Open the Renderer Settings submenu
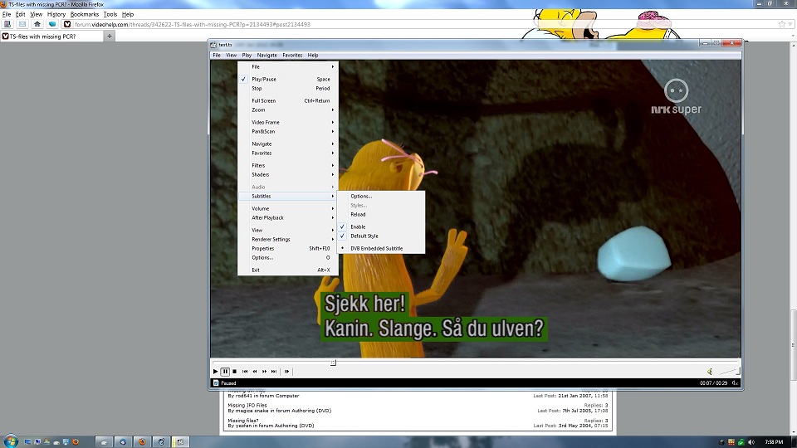 click(x=288, y=240)
